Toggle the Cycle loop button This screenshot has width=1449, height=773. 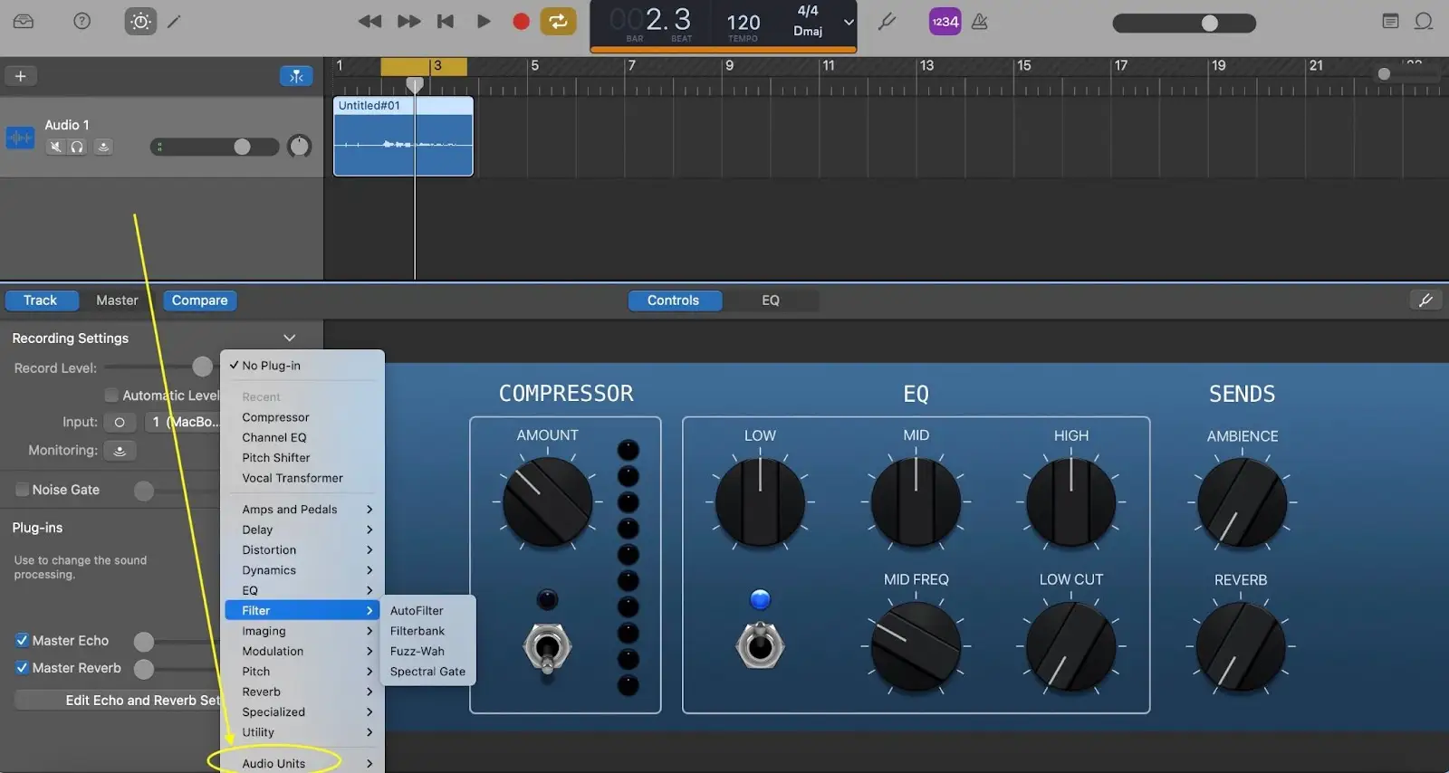click(x=558, y=21)
